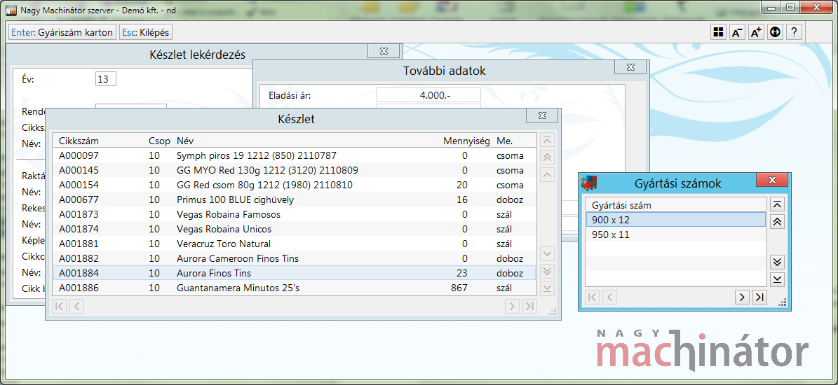Screen dimensions: 838x385
Task: Move one row up in Készlet list
Action: [x=547, y=174]
